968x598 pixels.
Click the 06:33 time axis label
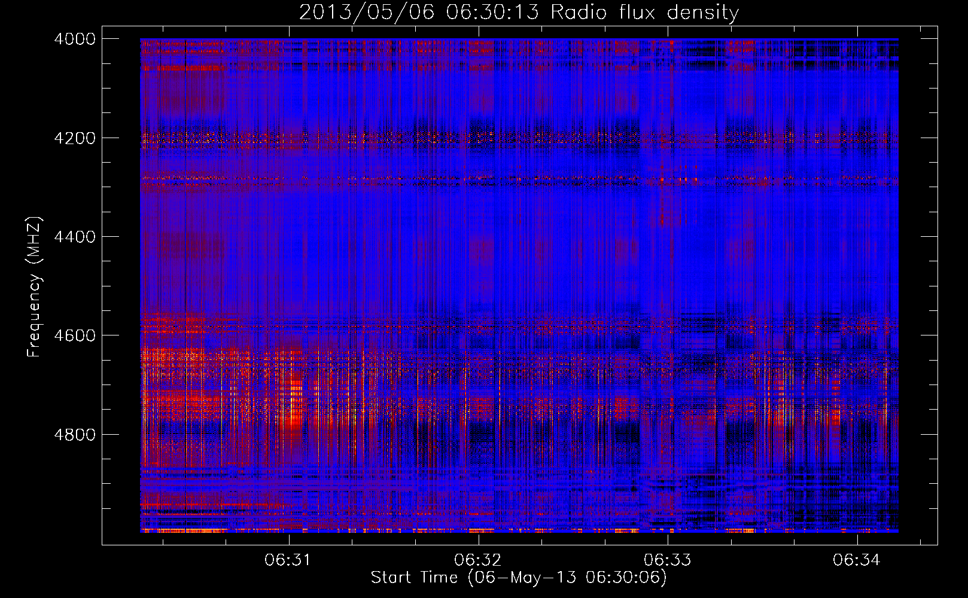click(667, 560)
